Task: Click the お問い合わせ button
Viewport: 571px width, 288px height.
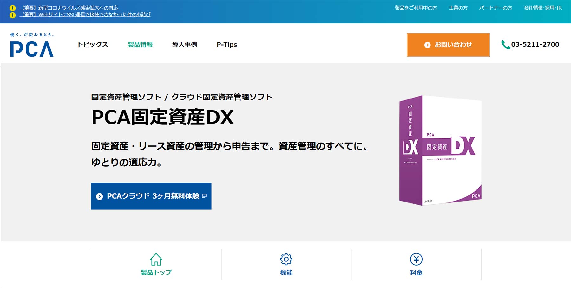Action: coord(448,45)
